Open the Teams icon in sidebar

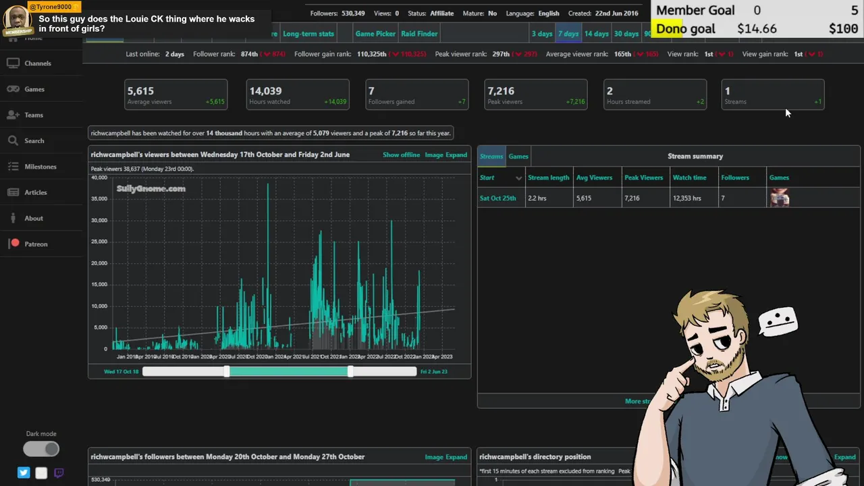(13, 115)
